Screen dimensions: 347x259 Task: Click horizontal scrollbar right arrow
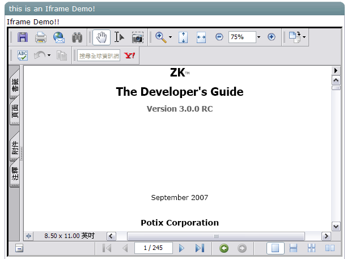click(326, 236)
